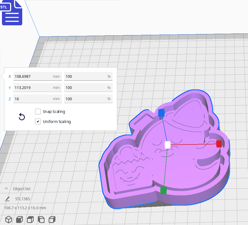Collapse the Object list panel
Viewport: 248px width, 225px height.
(6, 189)
